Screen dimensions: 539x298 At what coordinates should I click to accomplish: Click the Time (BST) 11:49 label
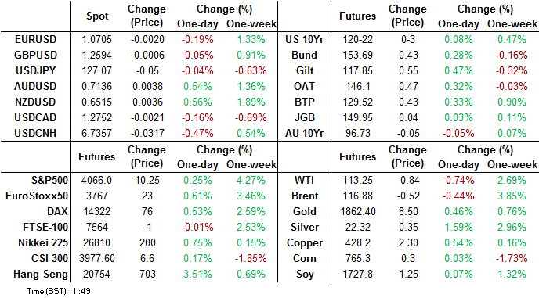coord(59,292)
